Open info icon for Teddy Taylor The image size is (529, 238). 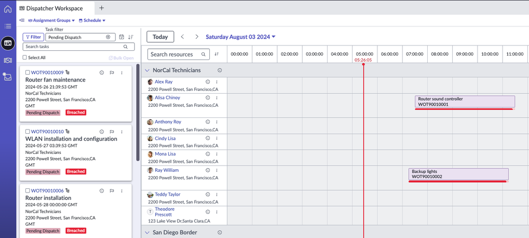208,194
